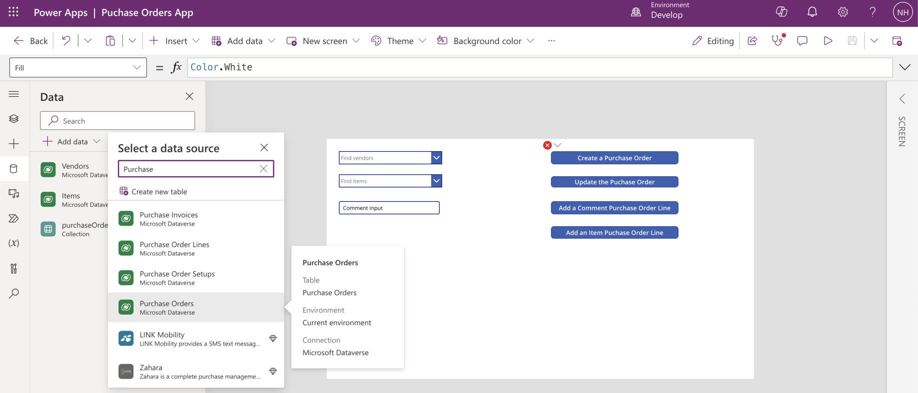Click the Save icon

pos(852,41)
